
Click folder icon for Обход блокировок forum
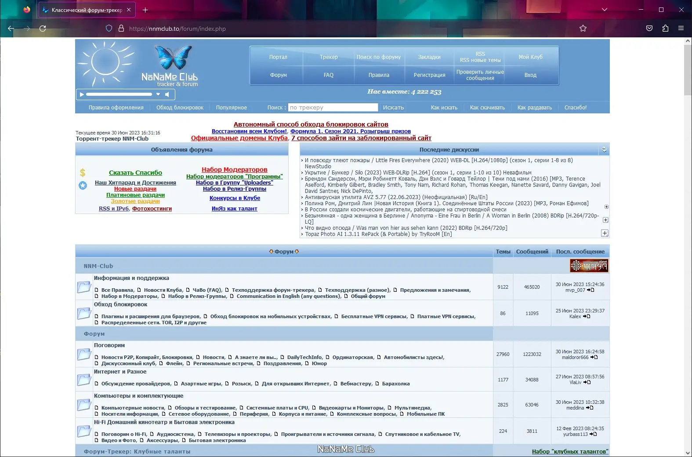pos(84,313)
